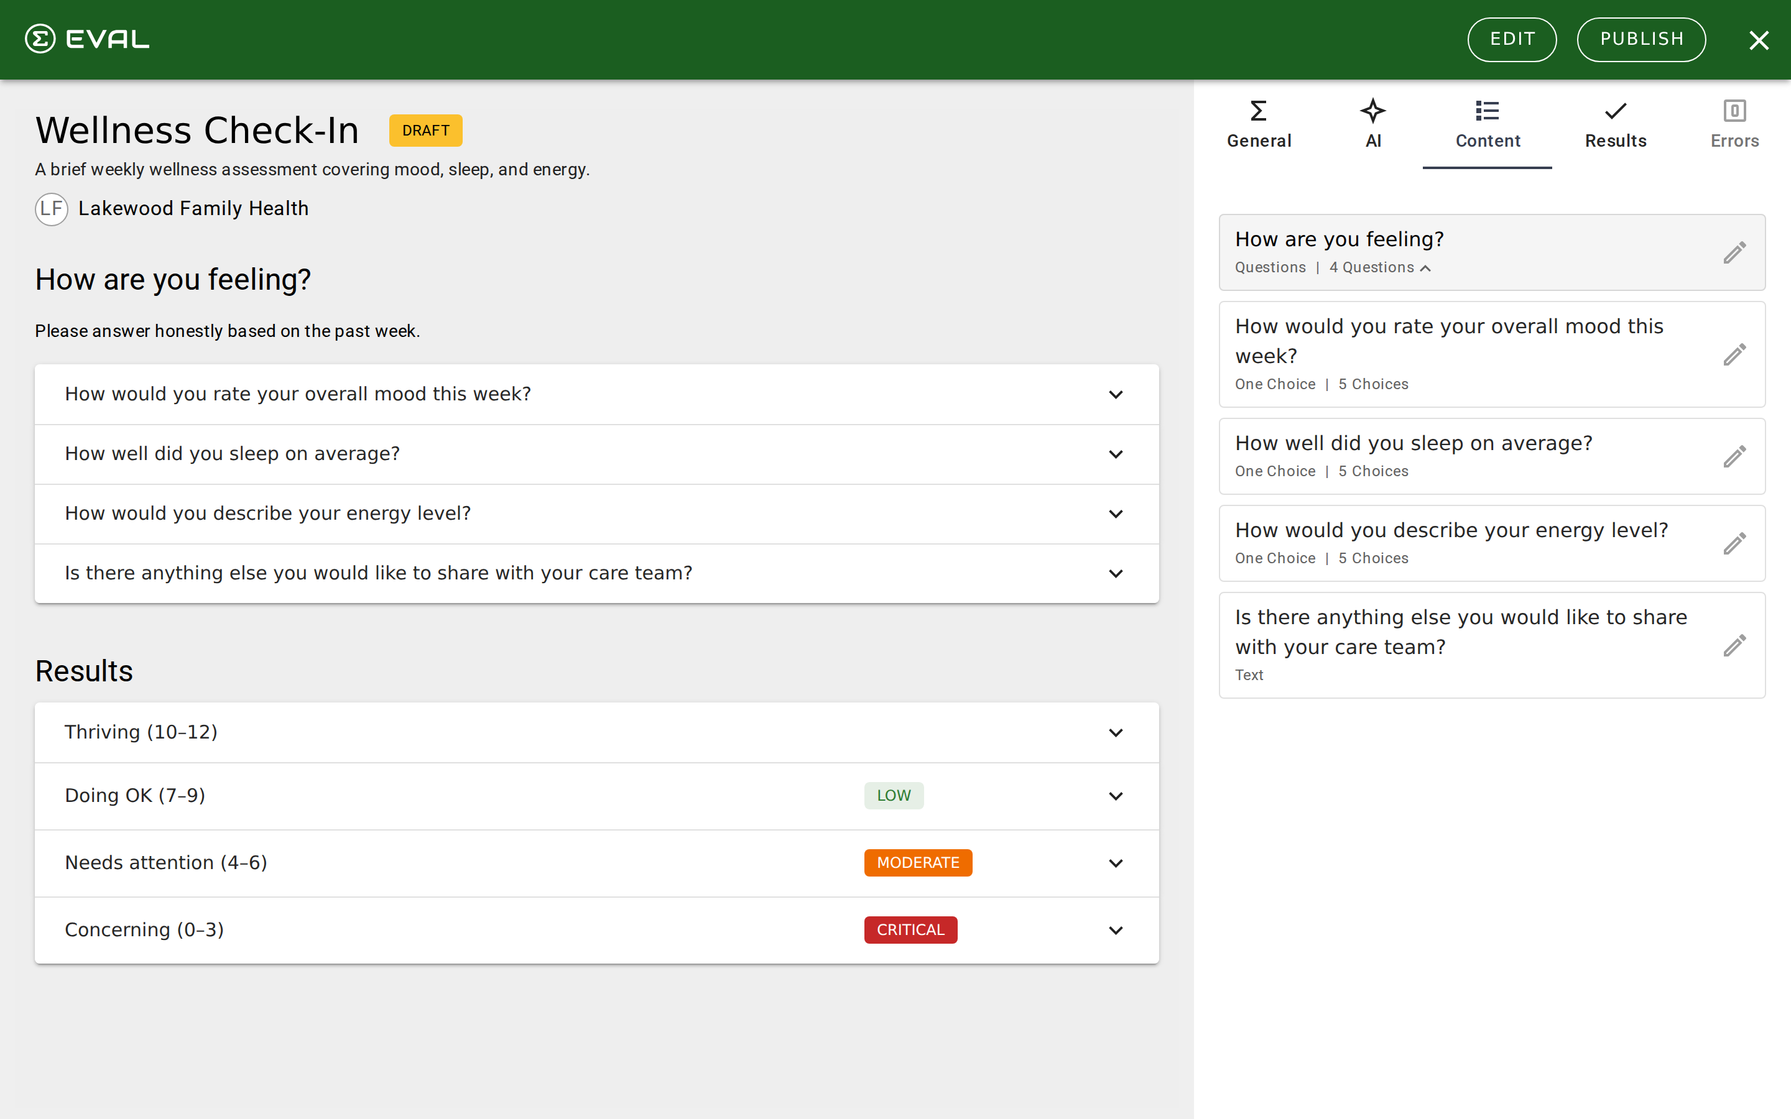Expand the "Thriving (10–12)" result row
The height and width of the screenshot is (1119, 1791).
[1116, 732]
